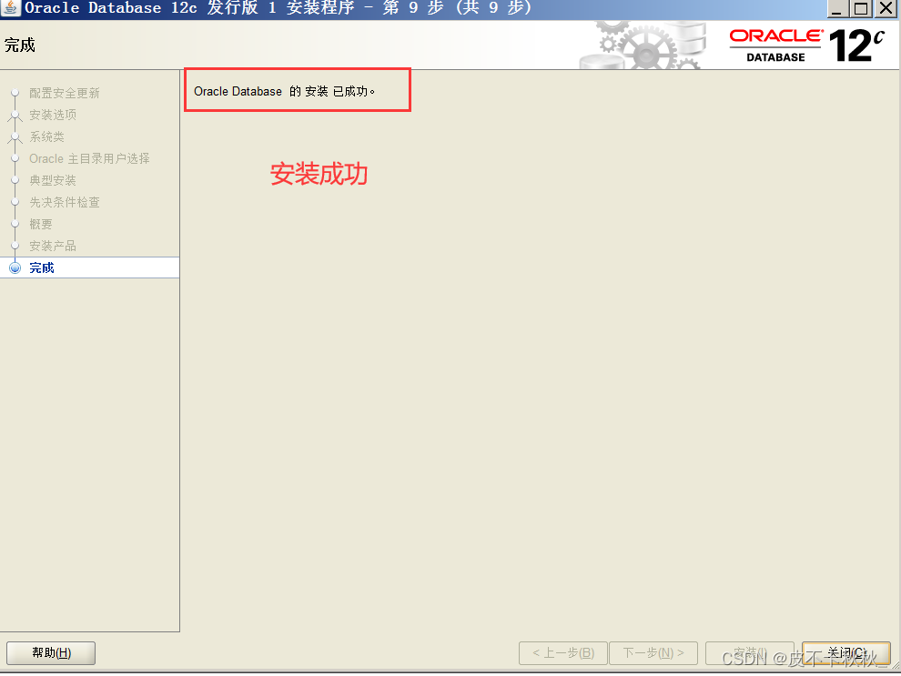Maximize the installer window
The height and width of the screenshot is (676, 901).
861,8
